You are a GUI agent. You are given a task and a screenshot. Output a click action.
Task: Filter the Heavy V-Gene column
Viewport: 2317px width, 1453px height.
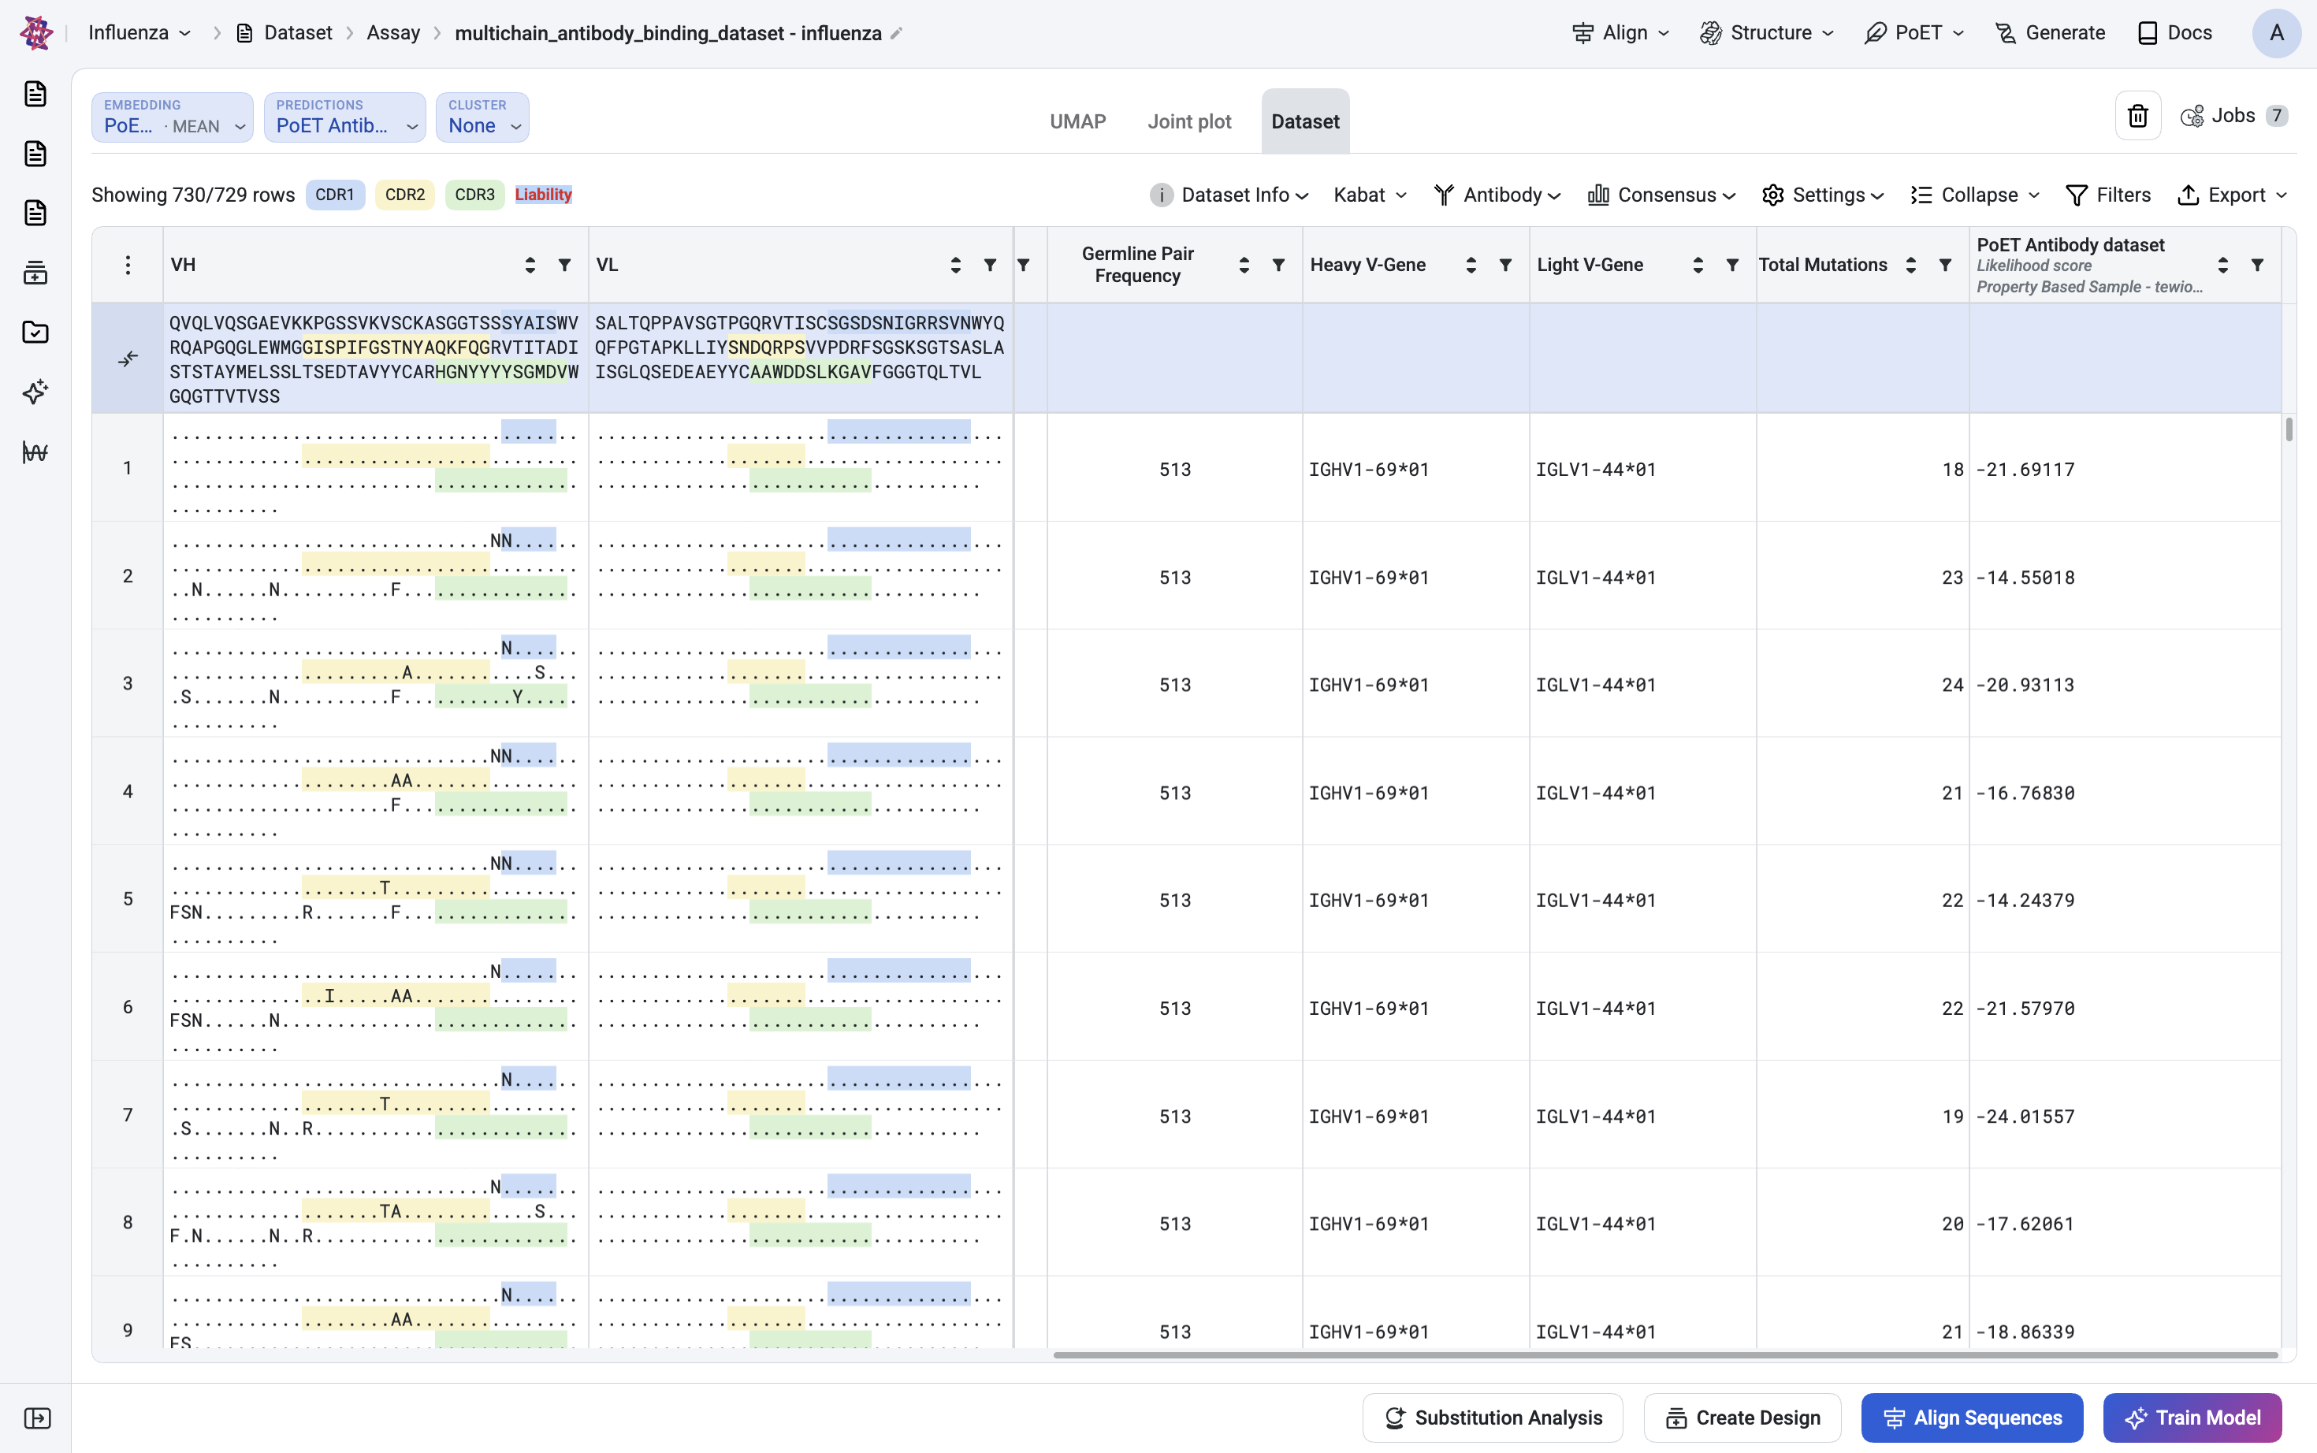1506,266
